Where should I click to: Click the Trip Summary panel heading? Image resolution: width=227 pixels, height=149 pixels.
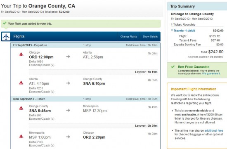(182, 6)
